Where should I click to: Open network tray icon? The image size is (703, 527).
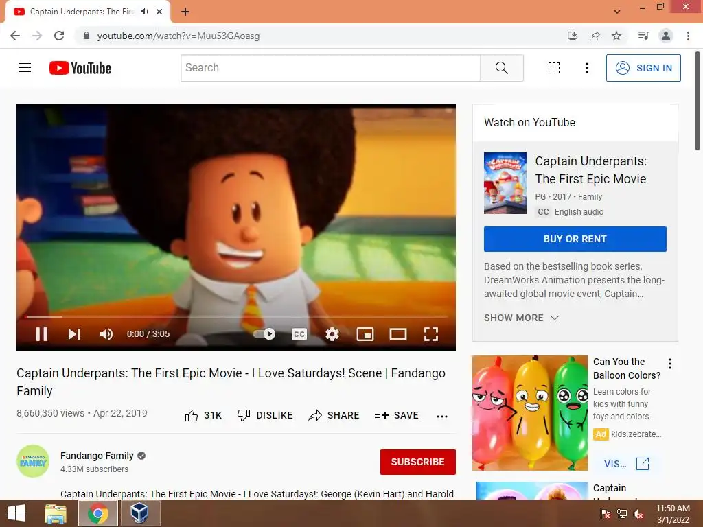pos(622,513)
